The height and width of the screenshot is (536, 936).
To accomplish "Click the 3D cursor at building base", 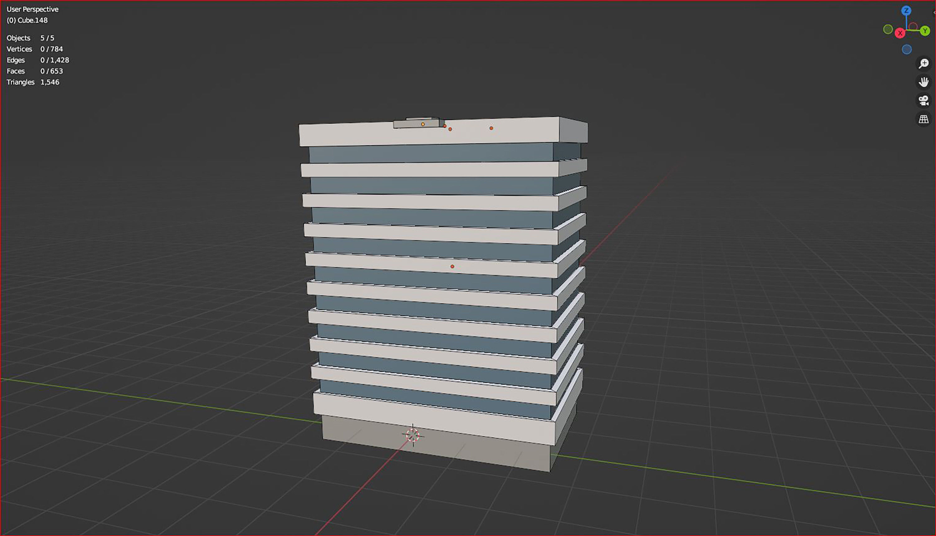I will pos(412,435).
